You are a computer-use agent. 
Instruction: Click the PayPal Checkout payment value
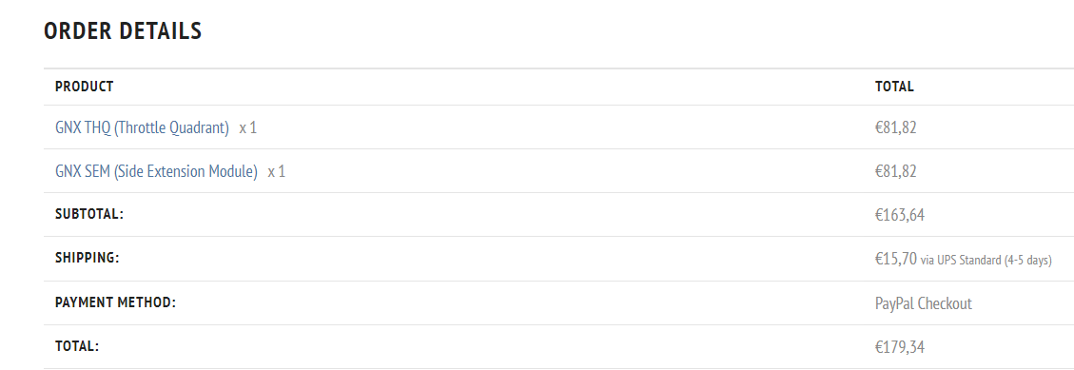pyautogui.click(x=924, y=303)
